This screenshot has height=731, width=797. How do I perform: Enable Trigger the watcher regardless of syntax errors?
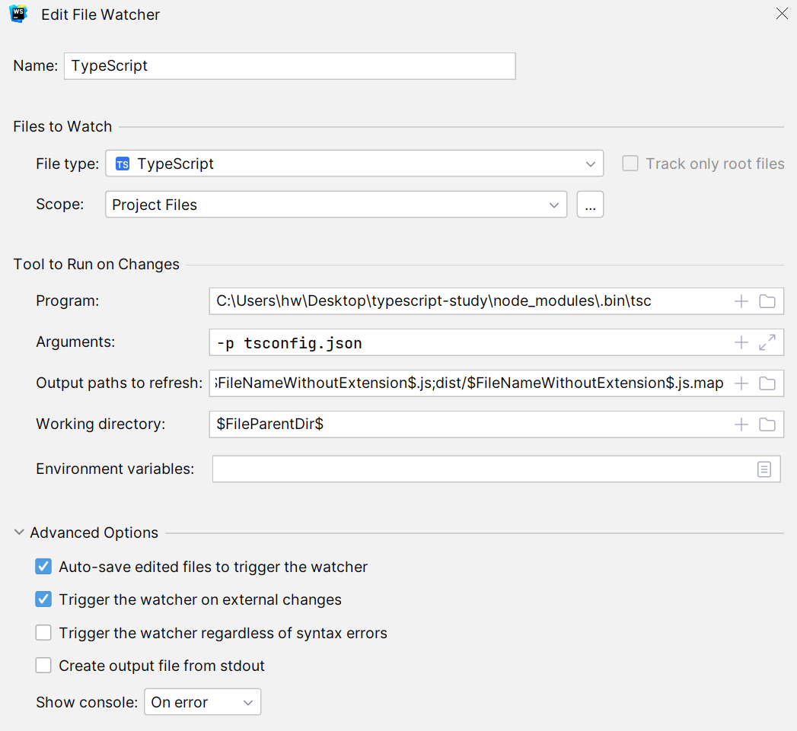coord(43,632)
